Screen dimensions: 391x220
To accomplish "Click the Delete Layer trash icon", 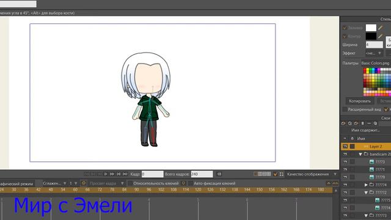I will tap(362, 123).
